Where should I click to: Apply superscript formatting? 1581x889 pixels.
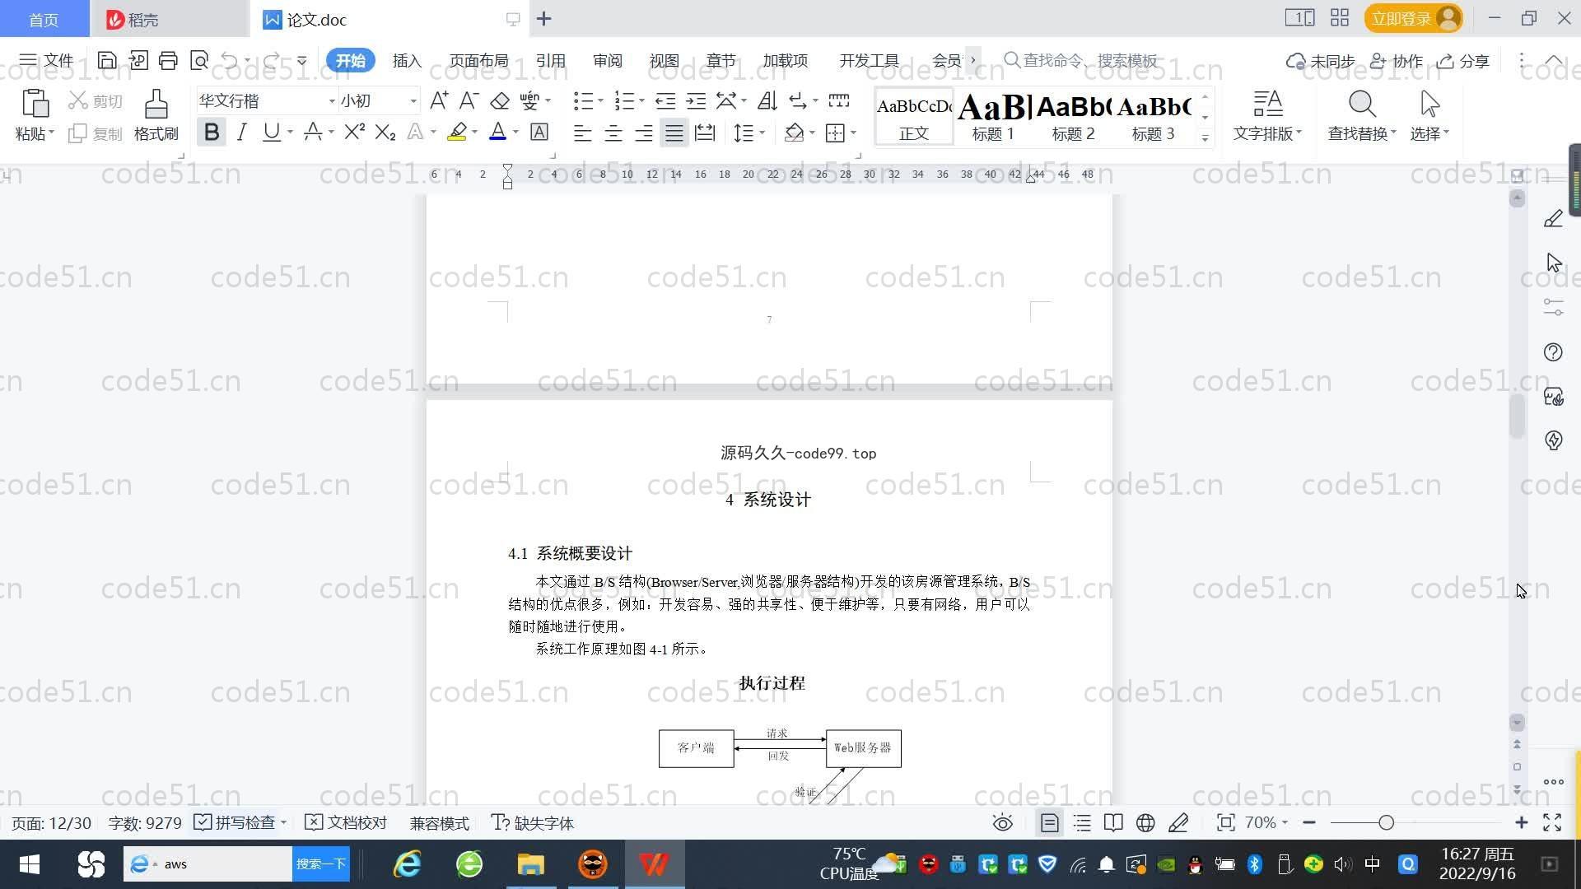[x=354, y=132]
